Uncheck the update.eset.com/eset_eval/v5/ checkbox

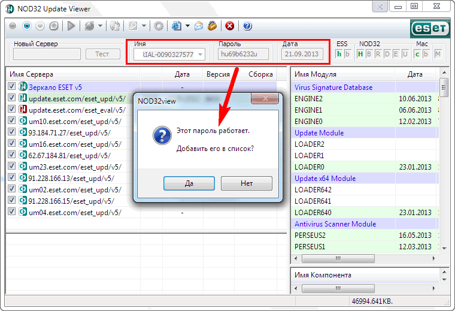11,109
